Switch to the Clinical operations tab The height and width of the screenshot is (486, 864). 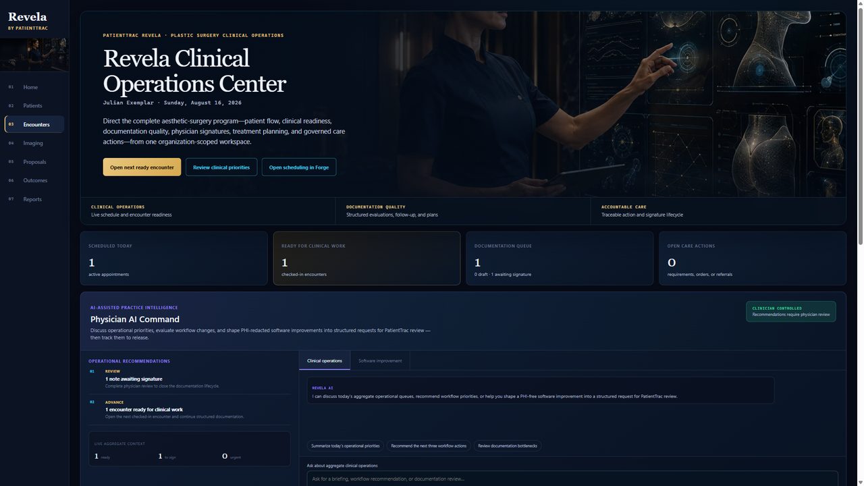point(325,360)
